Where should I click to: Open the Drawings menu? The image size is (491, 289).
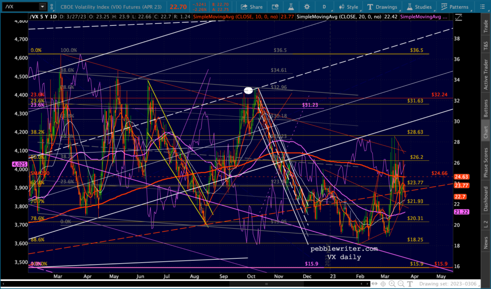pyautogui.click(x=382, y=7)
